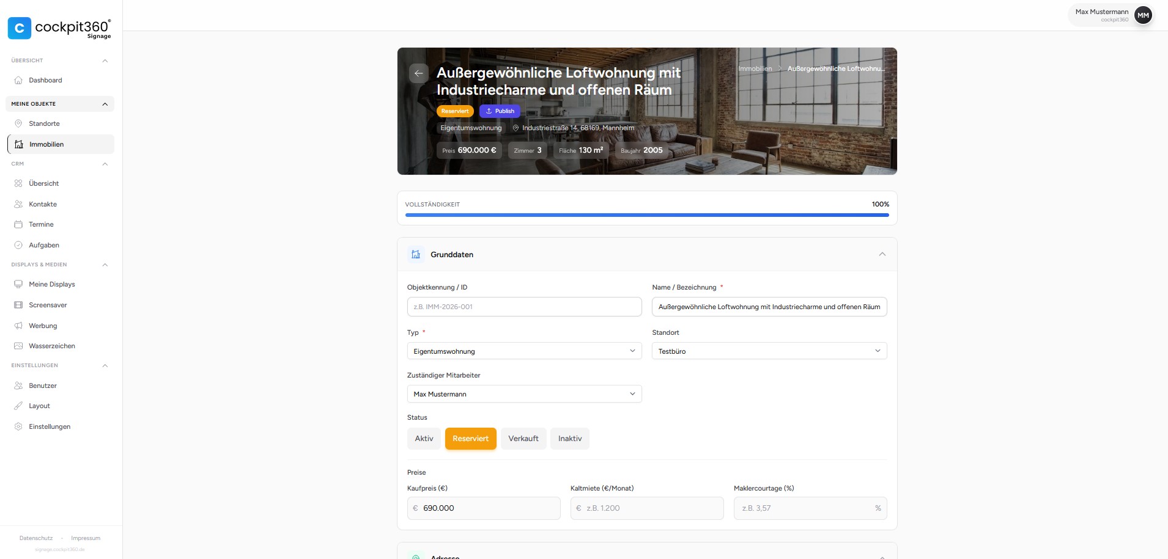
Task: Collapse the Übersicht sidebar section
Action: point(105,60)
